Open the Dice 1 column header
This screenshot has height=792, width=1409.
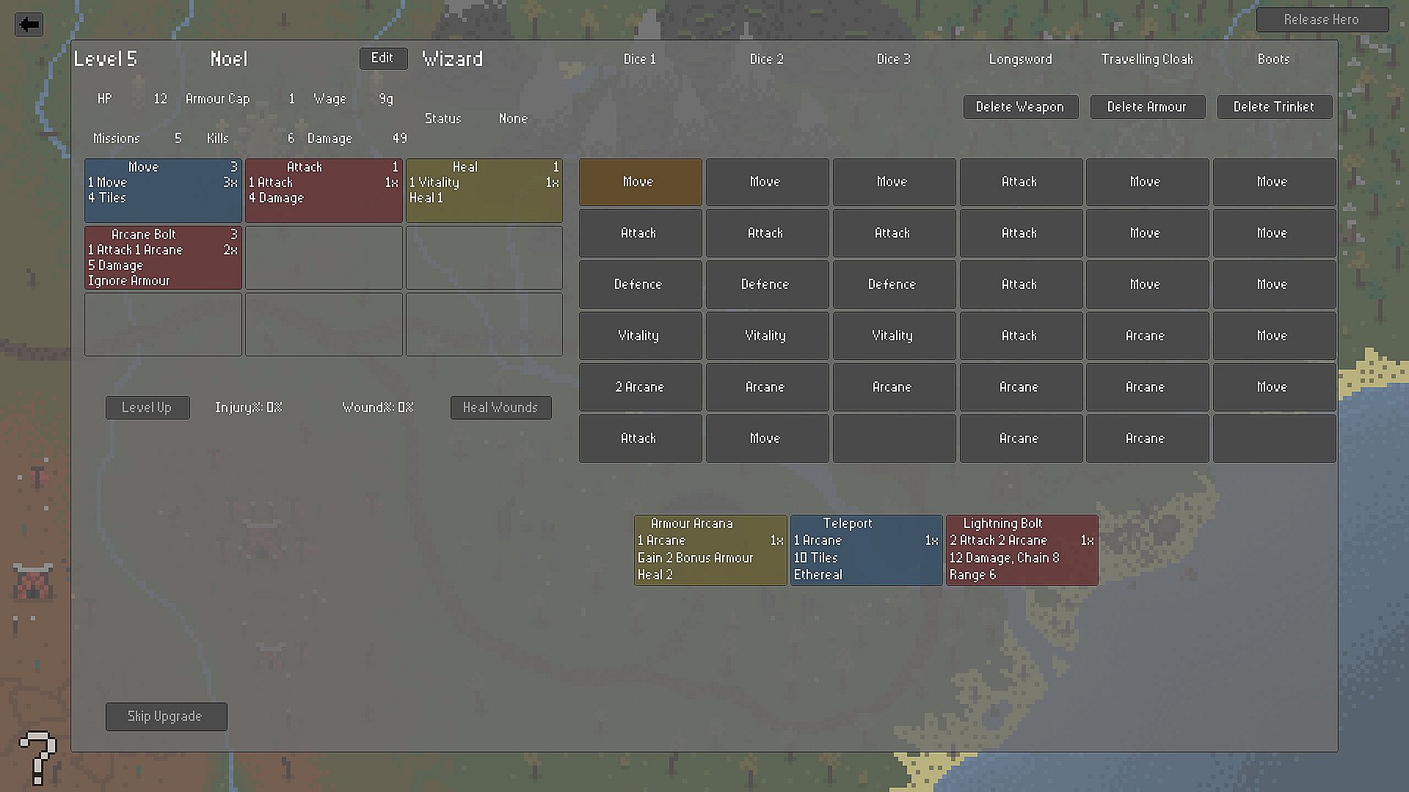(639, 59)
